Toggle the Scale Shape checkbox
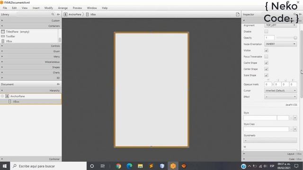This screenshot has height=170, width=303. pos(266,75)
